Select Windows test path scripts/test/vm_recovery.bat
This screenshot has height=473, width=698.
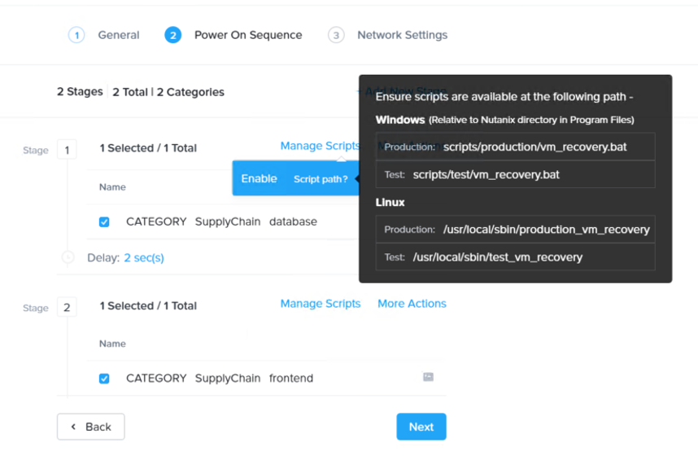486,174
